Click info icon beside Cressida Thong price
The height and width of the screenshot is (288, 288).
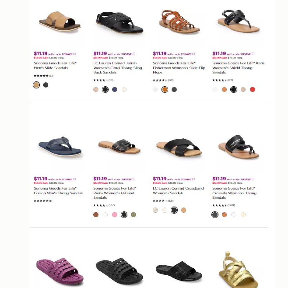[253, 179]
